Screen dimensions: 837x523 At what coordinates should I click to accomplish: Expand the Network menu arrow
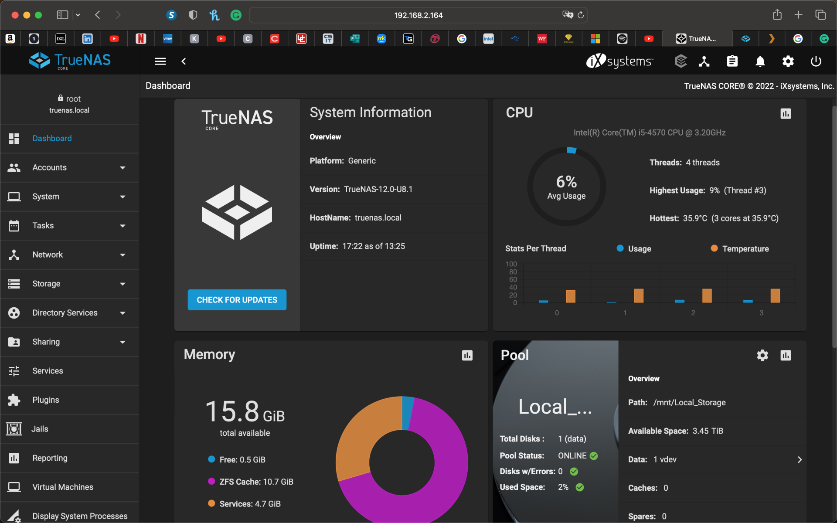[122, 255]
